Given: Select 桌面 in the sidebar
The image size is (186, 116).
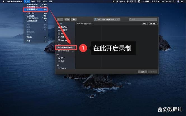Looking at the screenshot, I should click(x=65, y=34).
